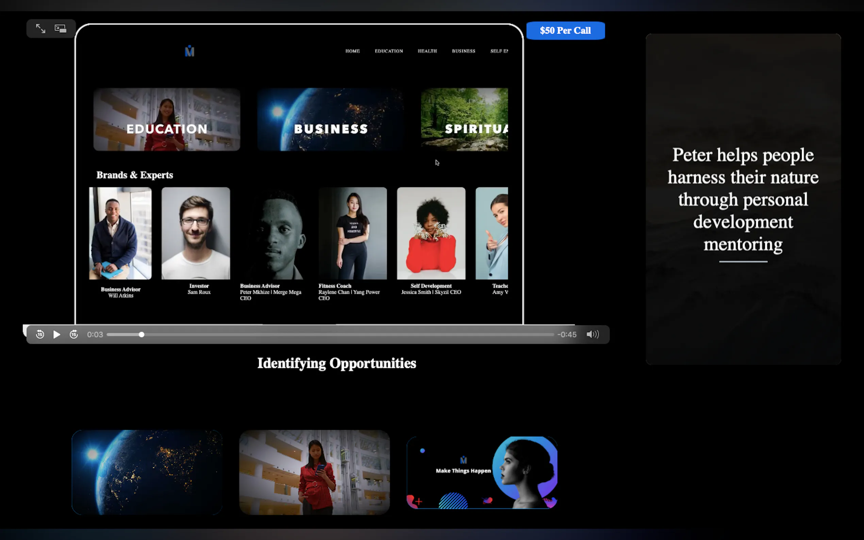Image resolution: width=864 pixels, height=540 pixels.
Task: Select the Business nav item
Action: 463,51
